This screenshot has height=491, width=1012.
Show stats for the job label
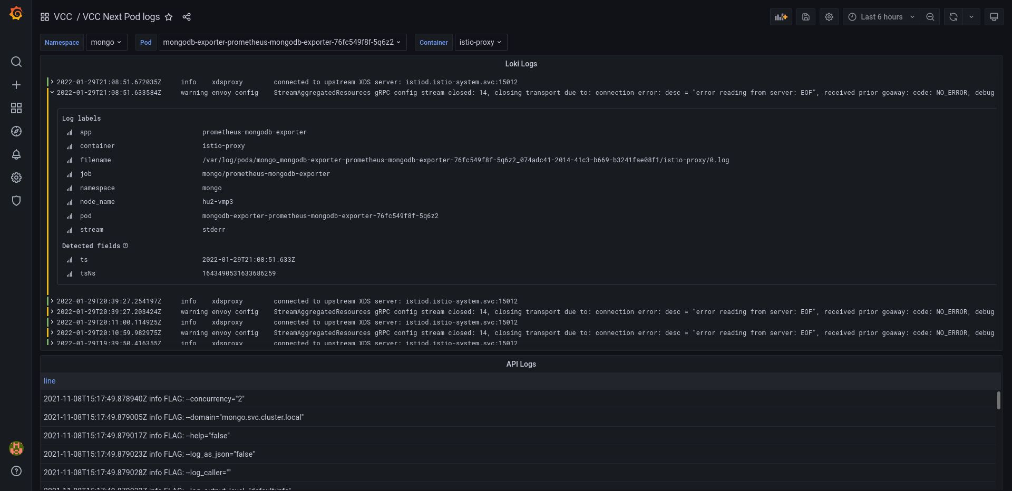[x=70, y=174]
